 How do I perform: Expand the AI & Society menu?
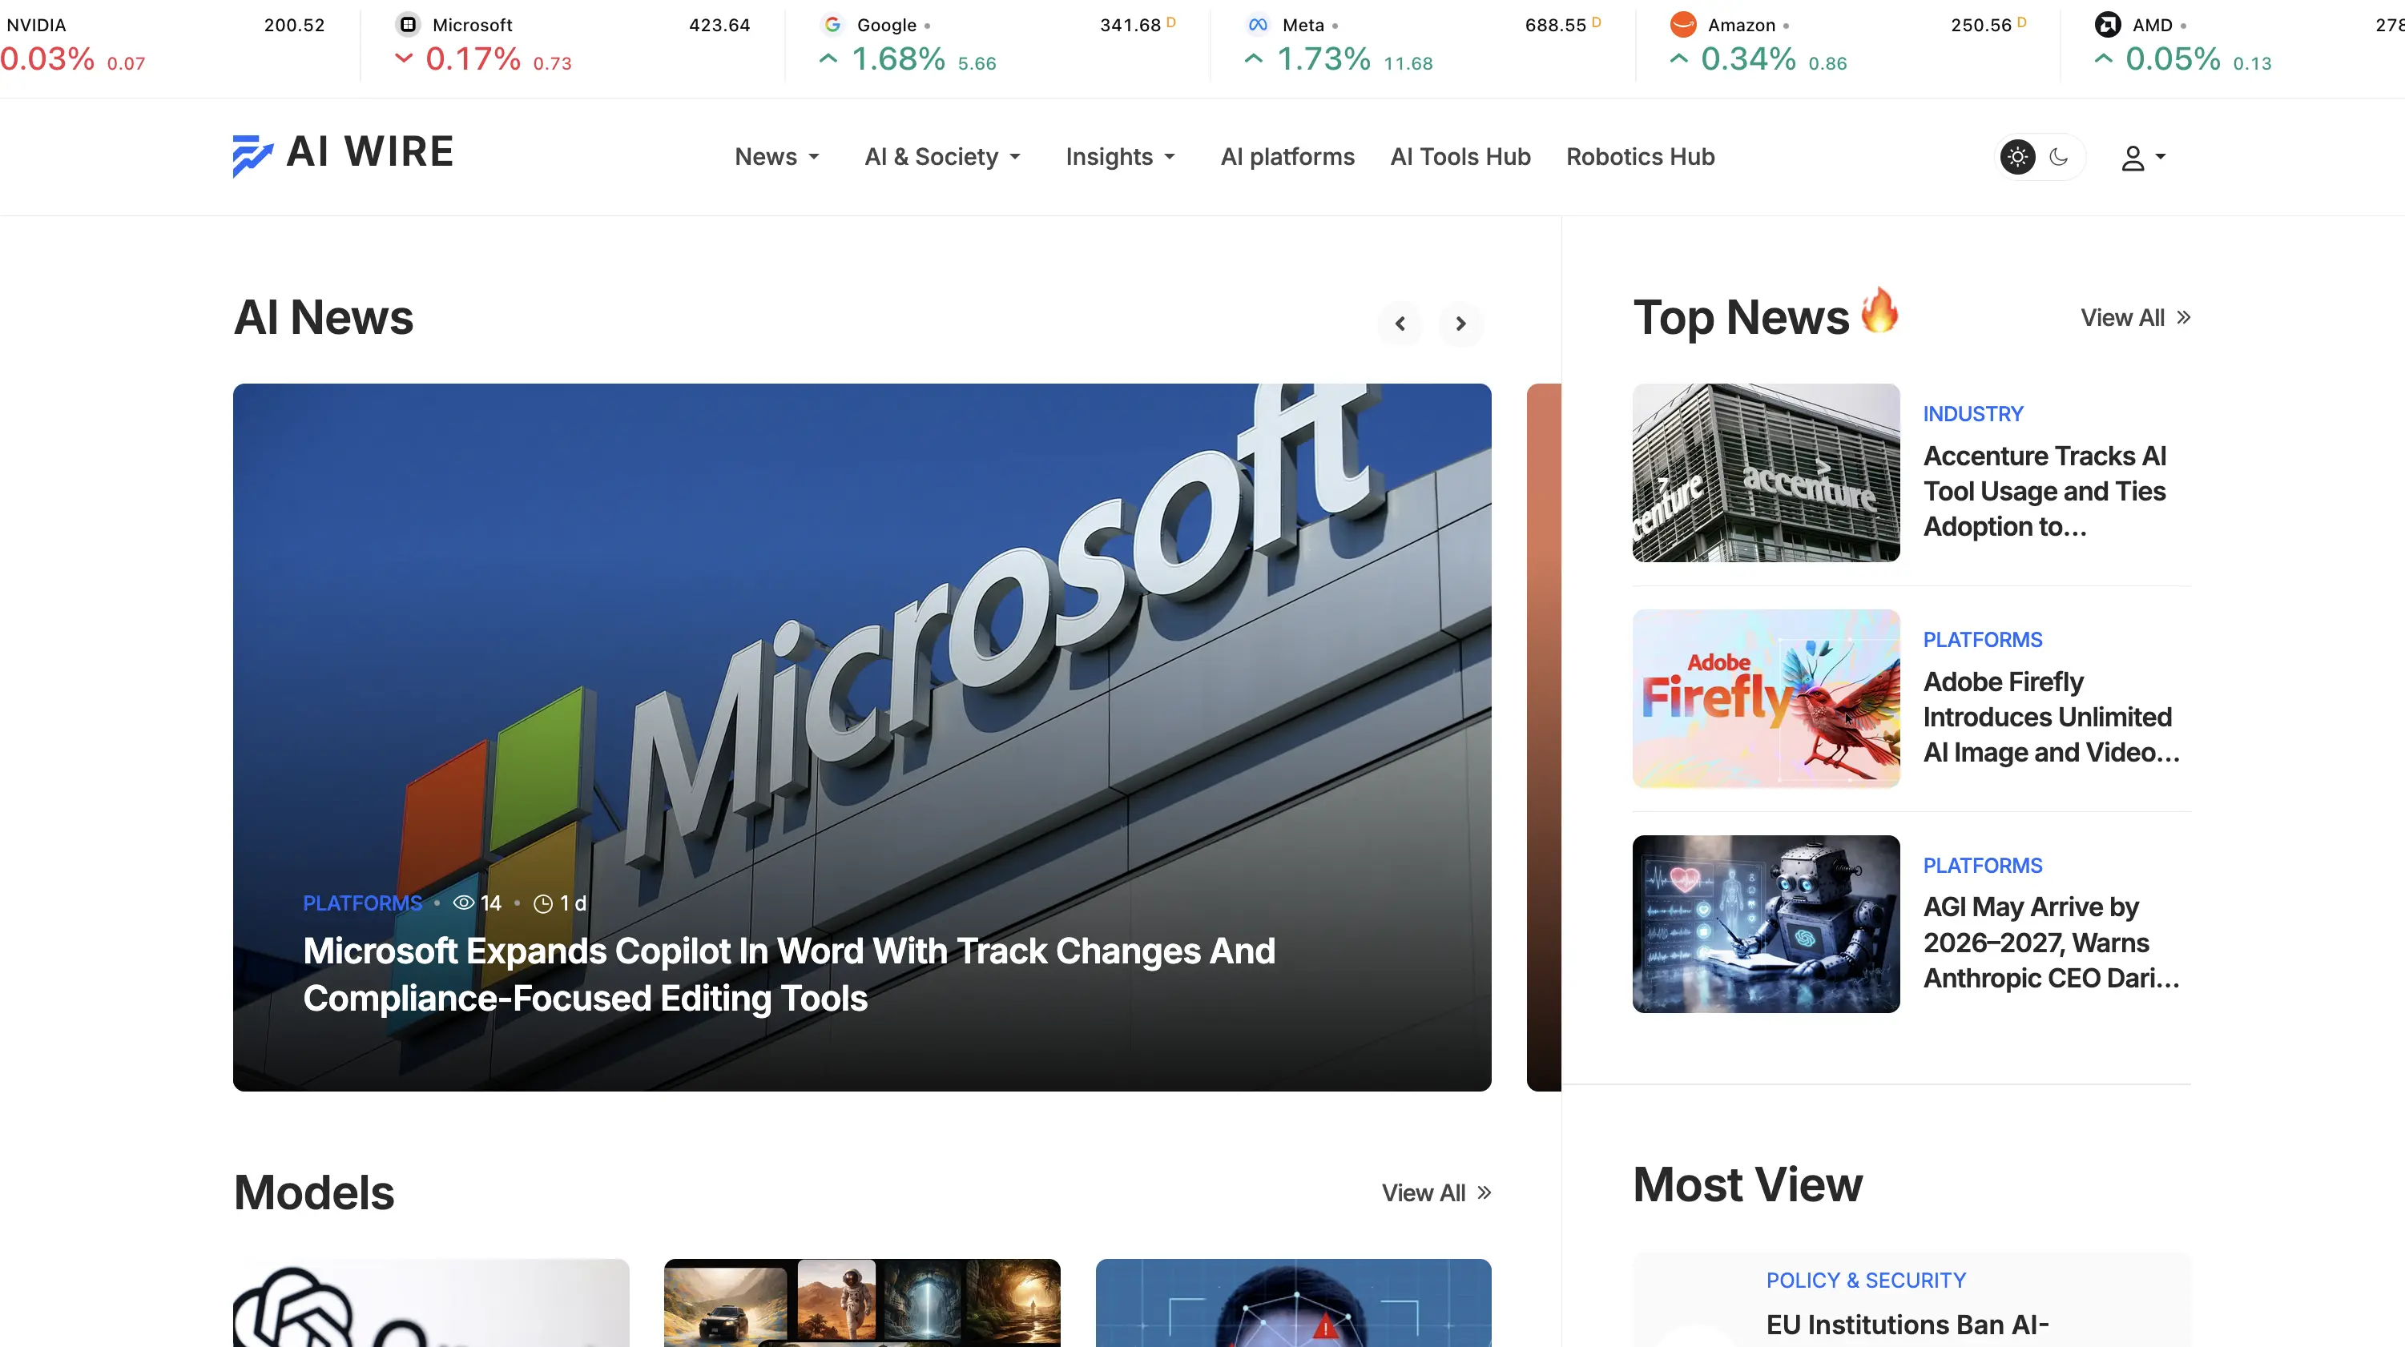coord(942,157)
